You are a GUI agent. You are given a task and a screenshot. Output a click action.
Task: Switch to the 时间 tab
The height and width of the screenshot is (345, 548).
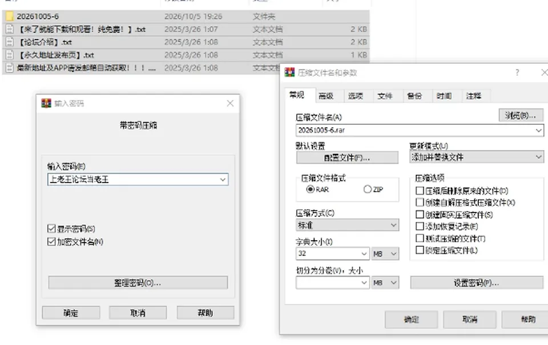tap(444, 96)
